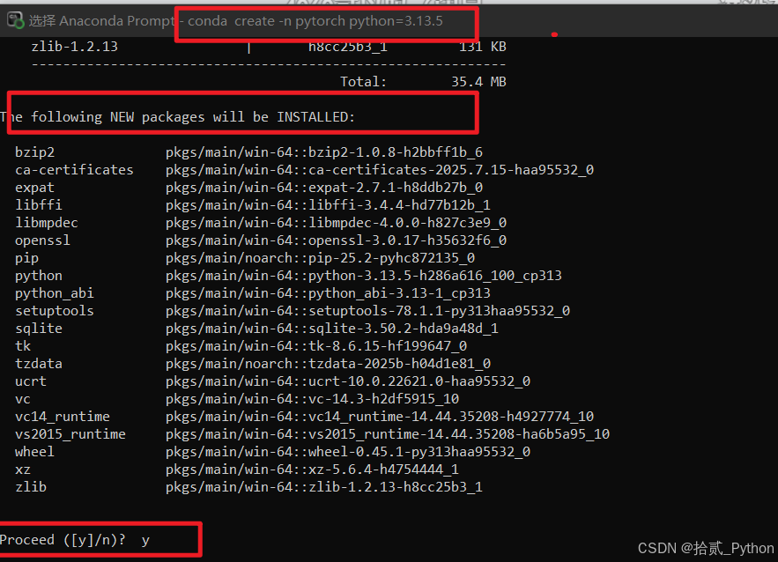Click the vc14_runtime-14.44.35208 package path
The height and width of the screenshot is (562, 778).
pyautogui.click(x=380, y=416)
